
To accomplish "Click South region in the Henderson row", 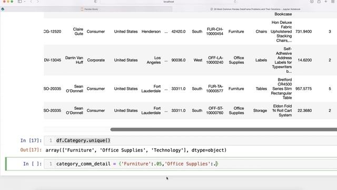I will point(197,32).
